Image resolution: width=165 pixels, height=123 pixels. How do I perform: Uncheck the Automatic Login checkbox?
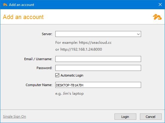pyautogui.click(x=57, y=75)
